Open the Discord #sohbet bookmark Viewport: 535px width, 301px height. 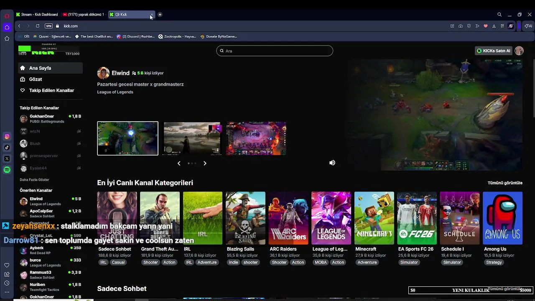tap(136, 36)
